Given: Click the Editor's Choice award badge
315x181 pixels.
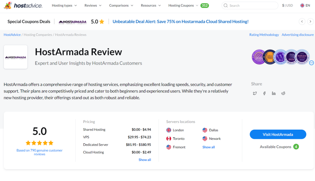Looking at the screenshot, I should (x=269, y=57).
